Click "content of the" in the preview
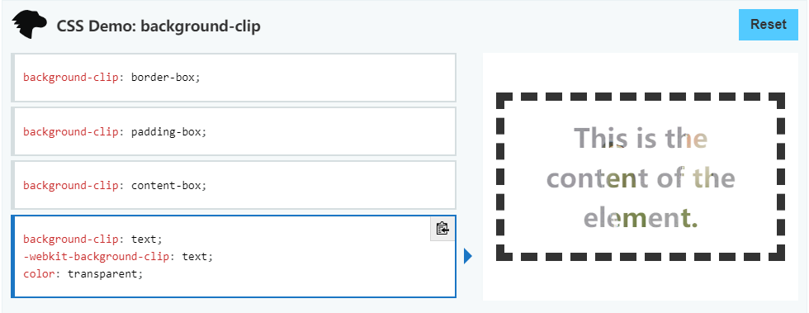 641,178
